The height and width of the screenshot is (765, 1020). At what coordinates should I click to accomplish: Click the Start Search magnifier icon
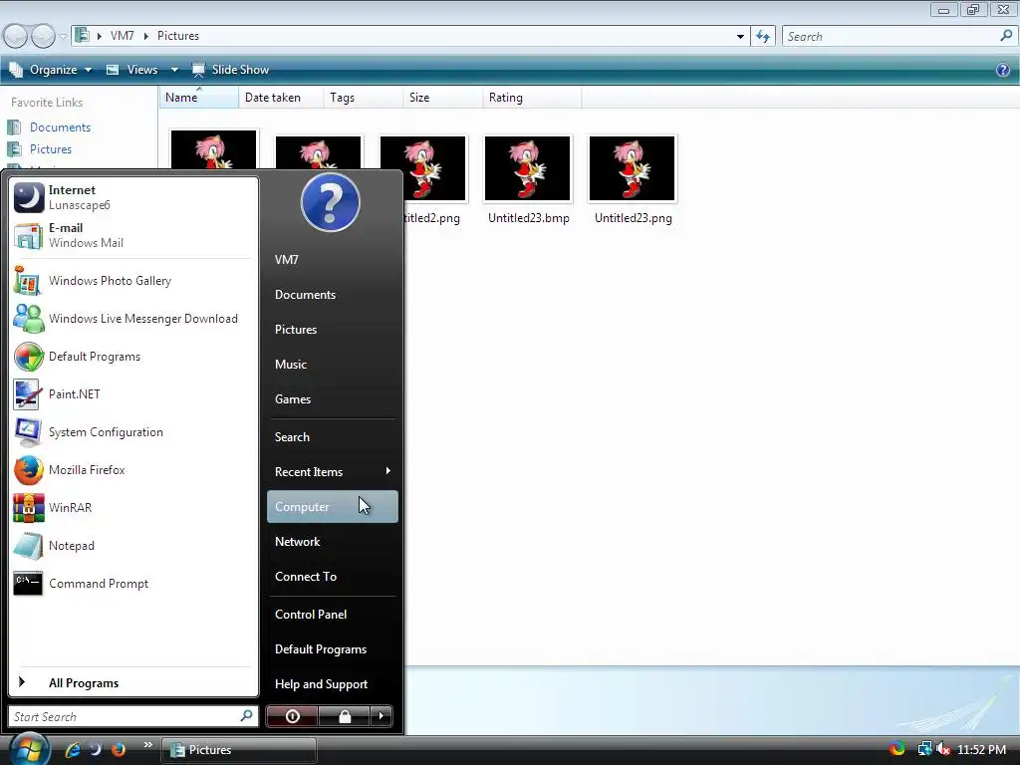[247, 716]
